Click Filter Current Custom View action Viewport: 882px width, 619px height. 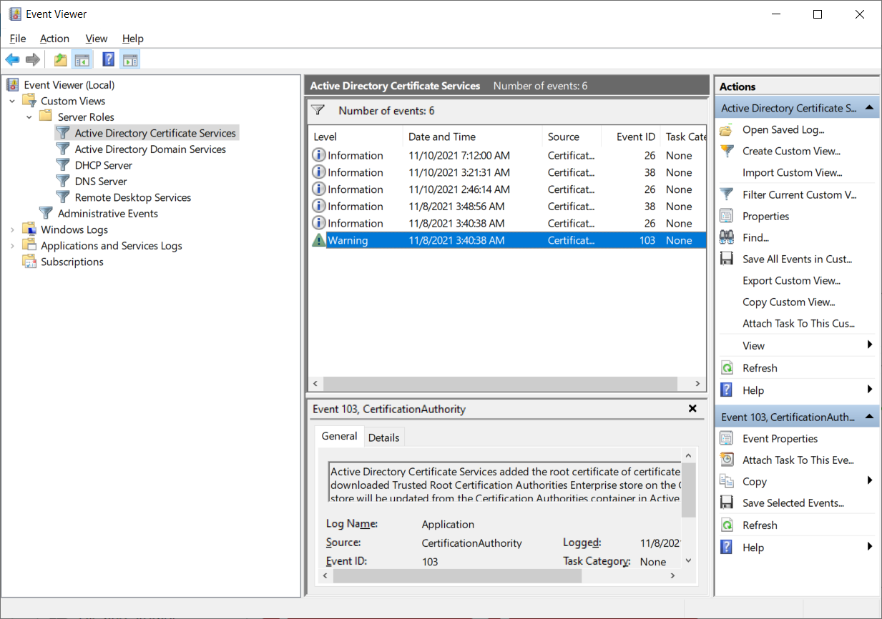[799, 194]
